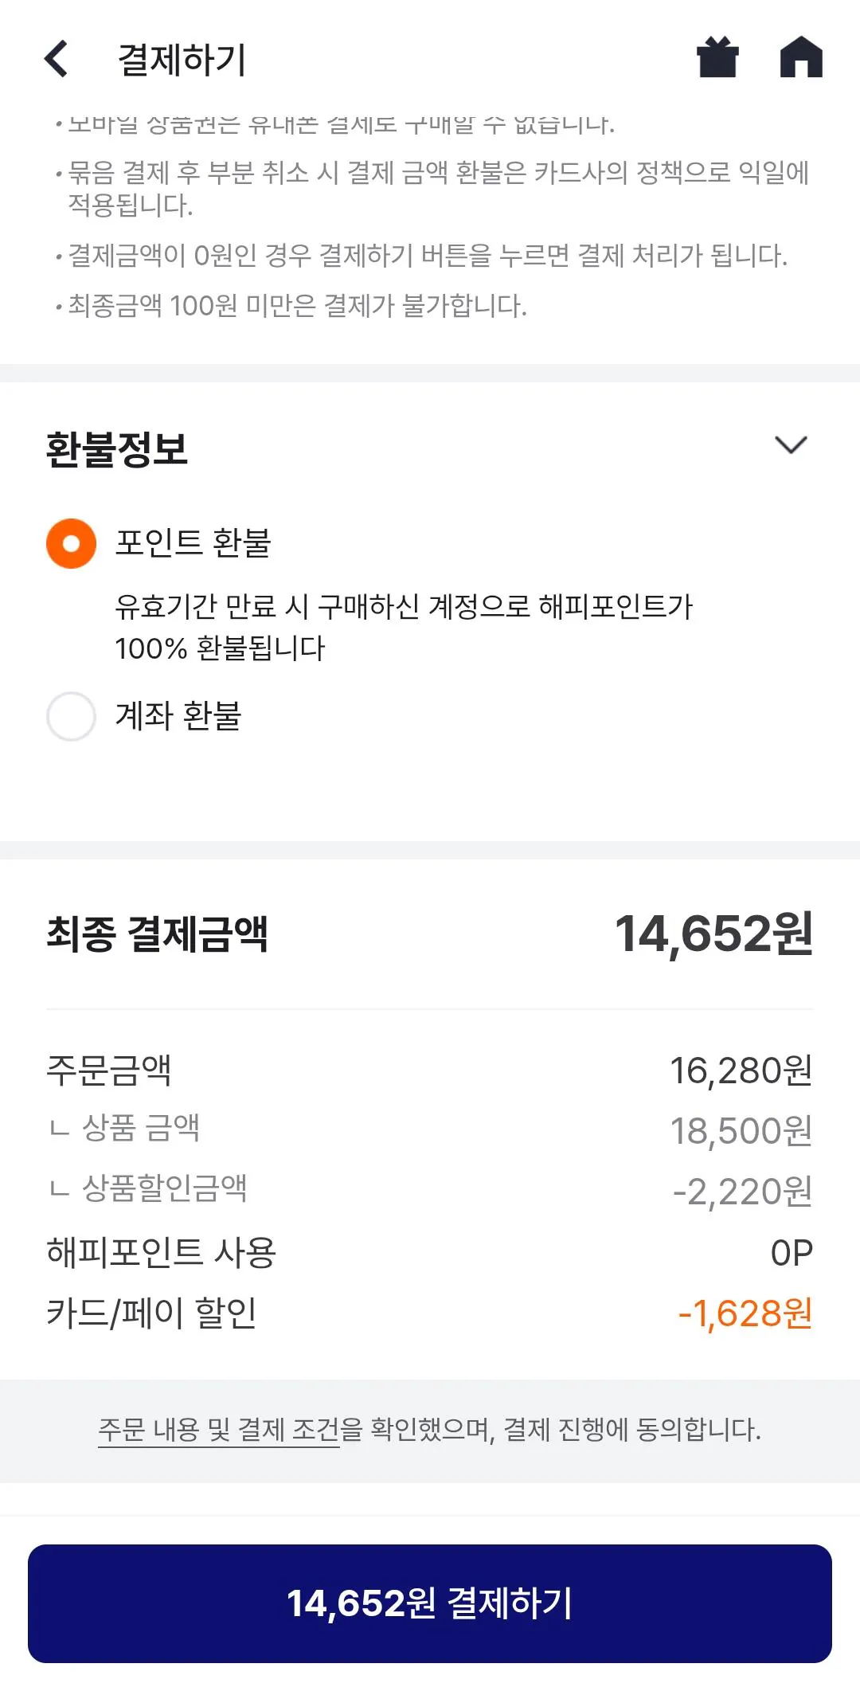The image size is (860, 1691).
Task: Tap the 해피포인트 사용 label
Action: (161, 1252)
